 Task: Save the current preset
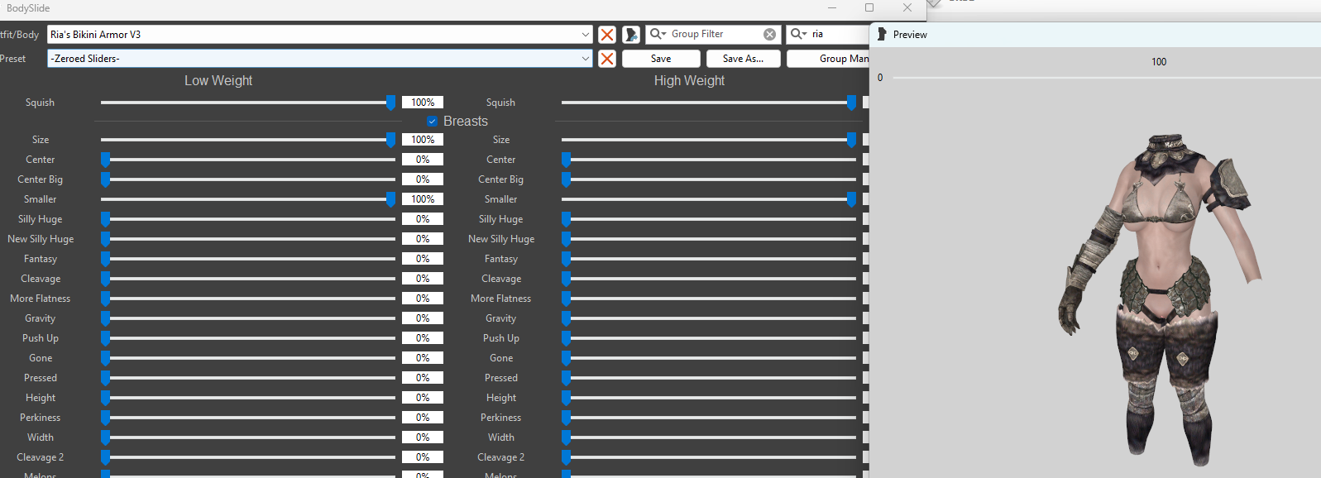coord(661,59)
